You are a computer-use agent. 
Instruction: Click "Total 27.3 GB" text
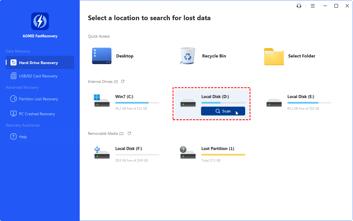(x=211, y=161)
